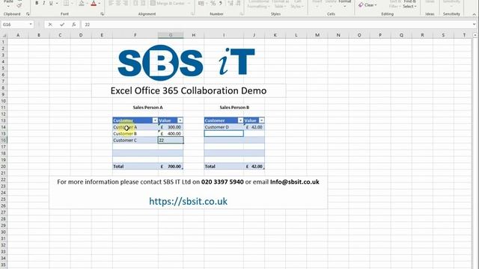Viewport: 479px width, 269px height.
Task: Toggle Underline formatting button
Action: coord(51,3)
